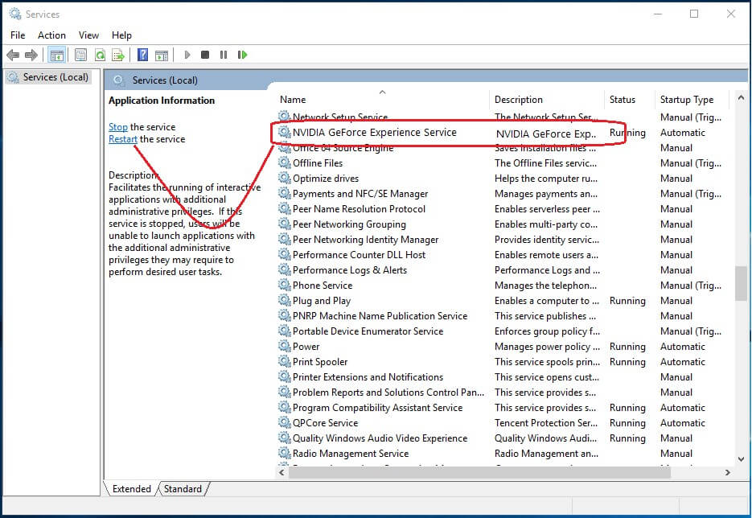Click the Restart the service link

(123, 139)
